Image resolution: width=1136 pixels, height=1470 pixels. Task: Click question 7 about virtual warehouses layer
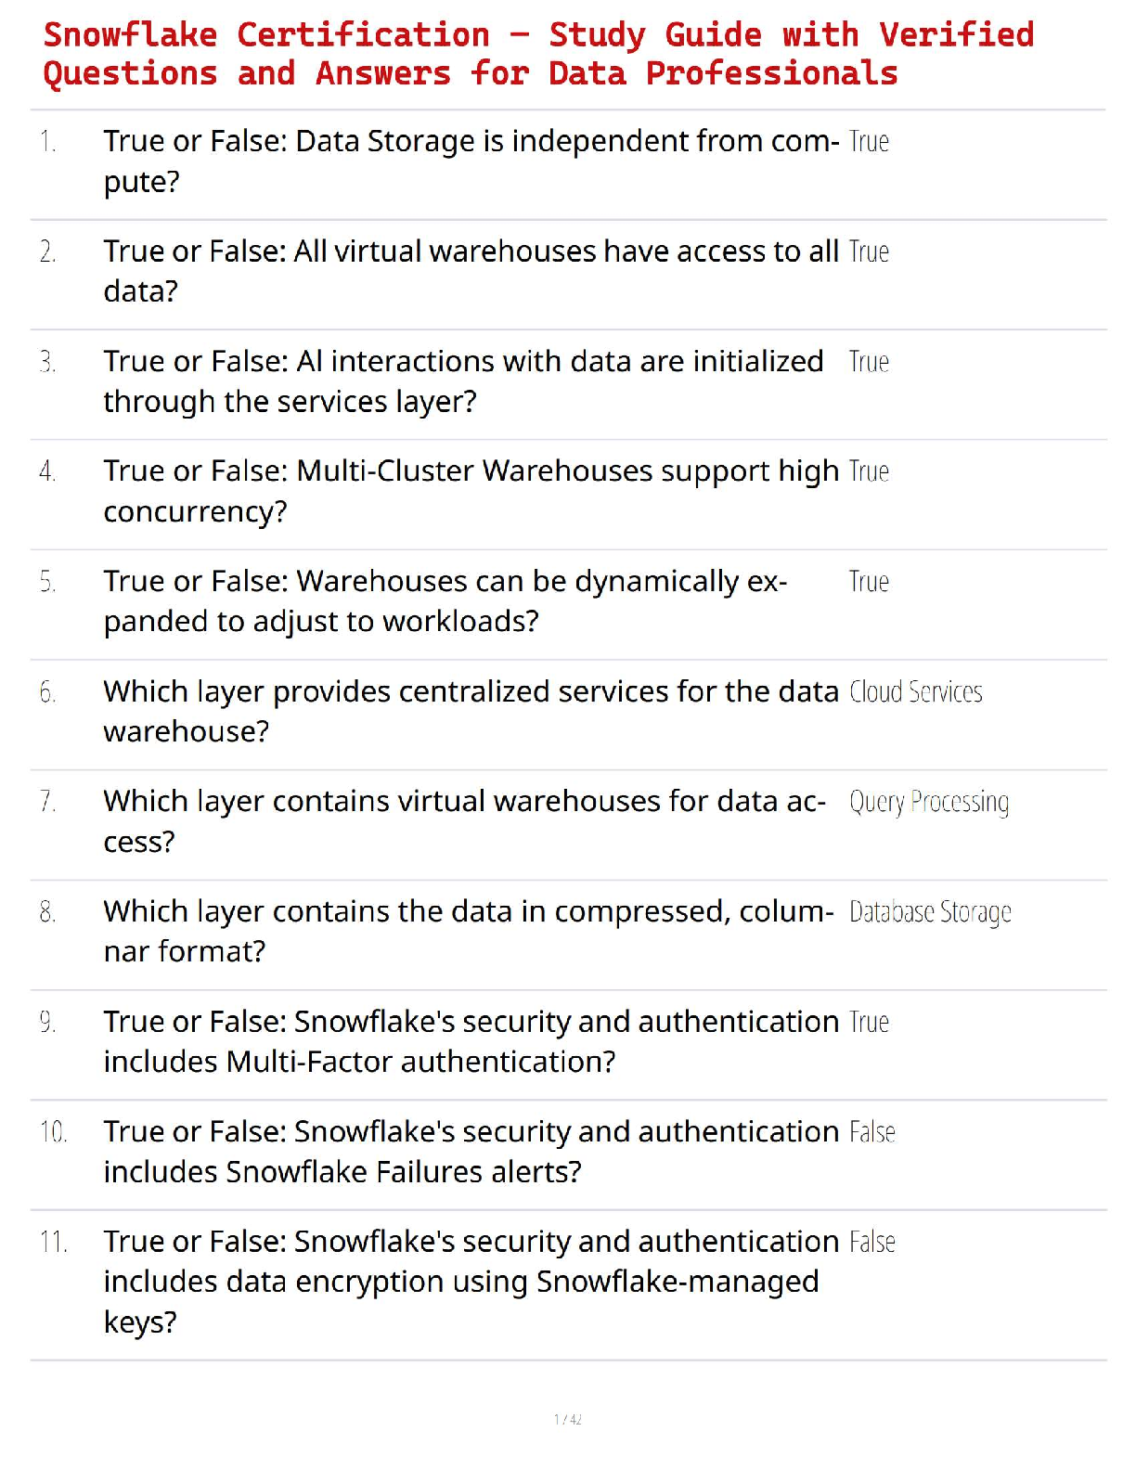point(464,820)
